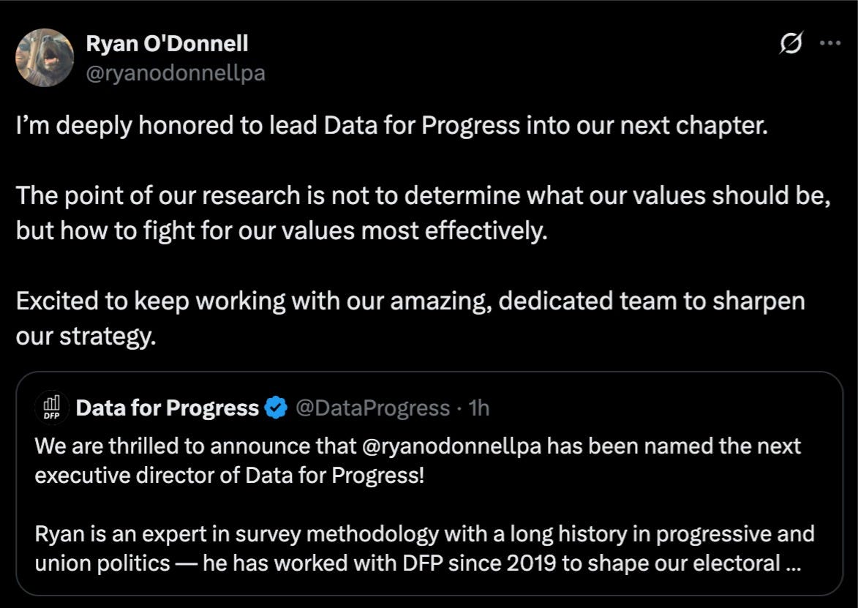Click the Ryan O'Donnell display name
Image resolution: width=858 pixels, height=608 pixels.
pyautogui.click(x=167, y=43)
